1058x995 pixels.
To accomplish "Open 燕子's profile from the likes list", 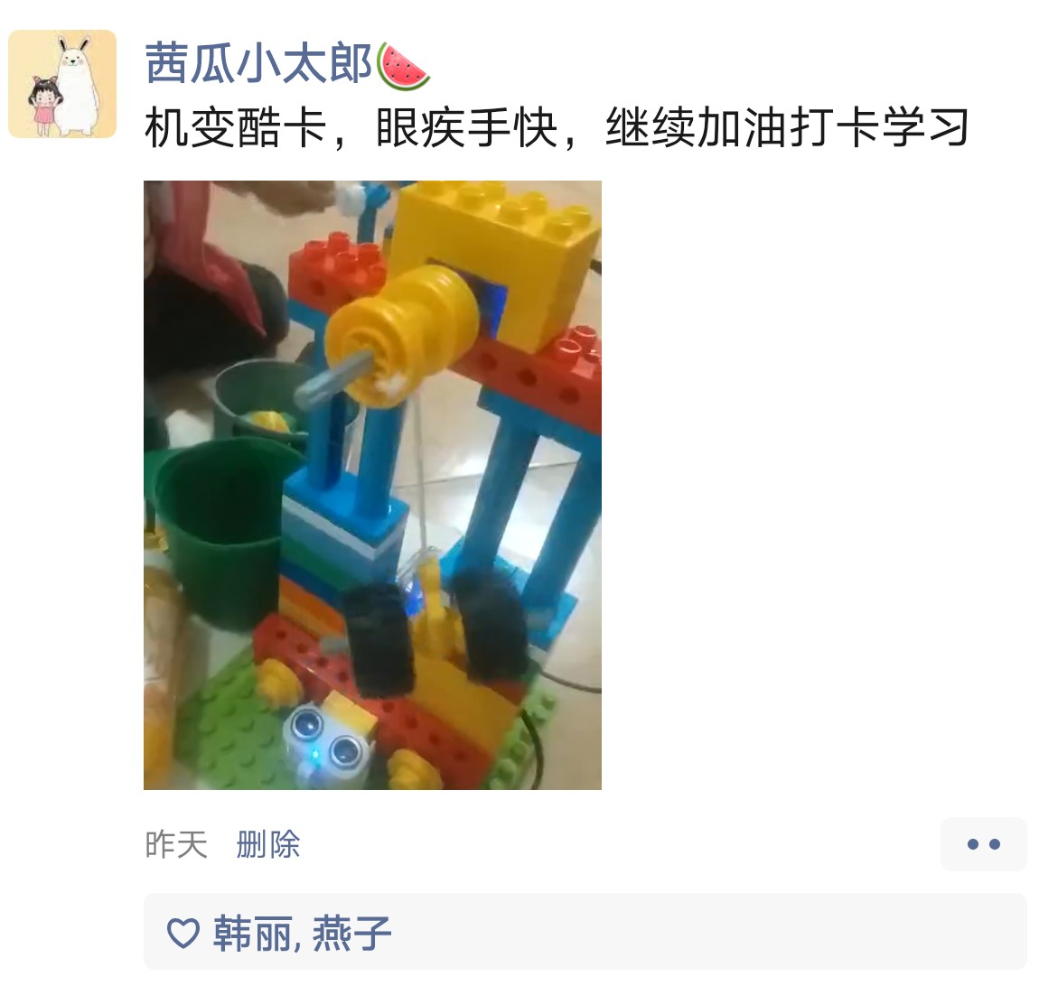I will point(351,934).
